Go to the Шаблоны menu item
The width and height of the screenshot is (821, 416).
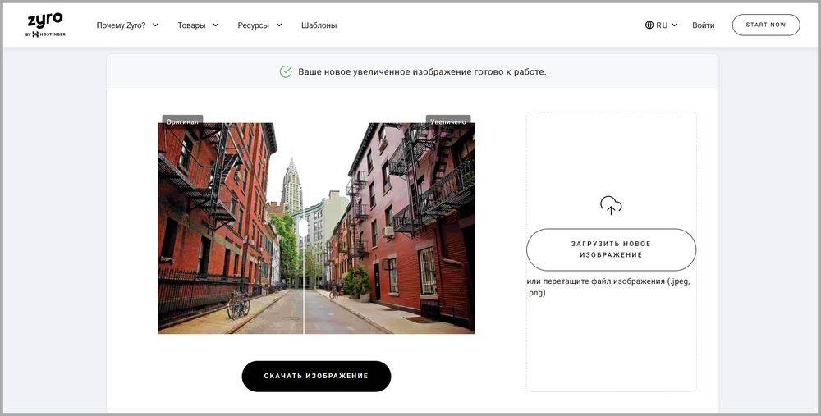click(319, 25)
